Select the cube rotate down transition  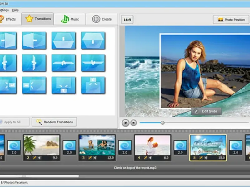pyautogui.click(x=93, y=41)
